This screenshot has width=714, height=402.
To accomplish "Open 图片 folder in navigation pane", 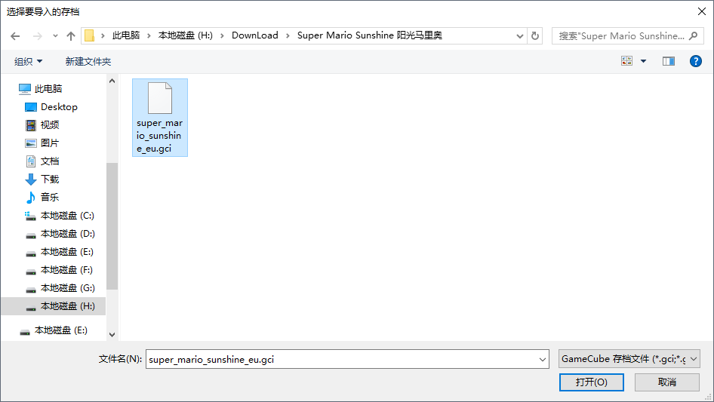I will pyautogui.click(x=50, y=143).
